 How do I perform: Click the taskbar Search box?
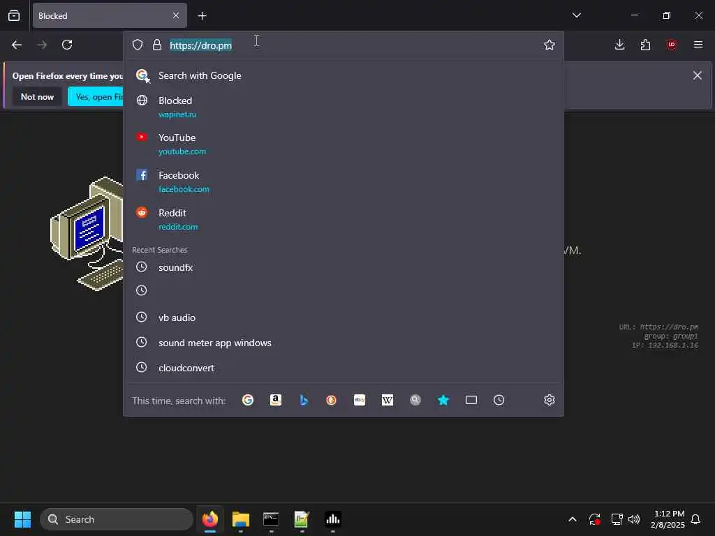(x=117, y=519)
